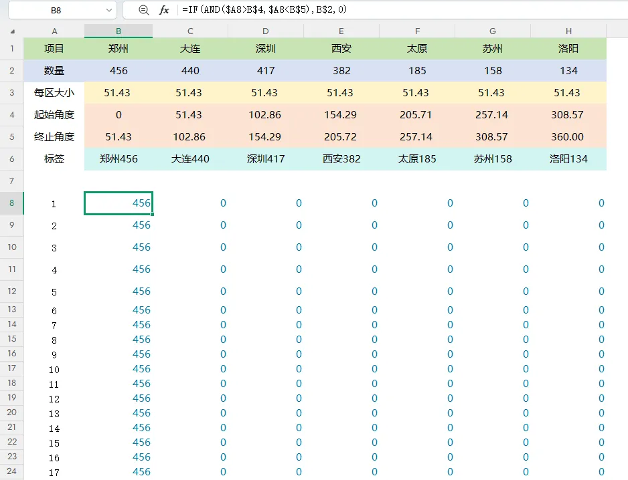Select column F header
The height and width of the screenshot is (480, 628).
417,31
